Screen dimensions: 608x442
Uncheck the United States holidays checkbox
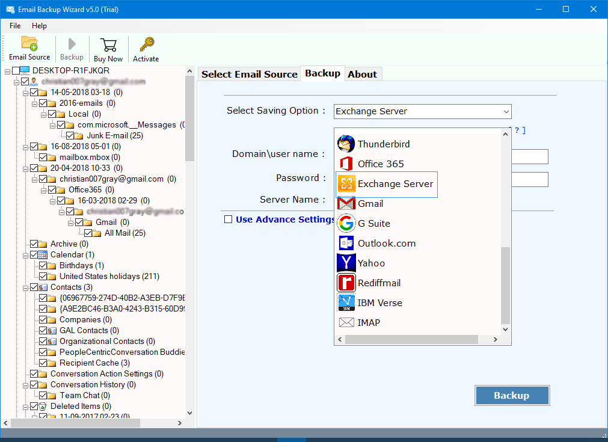coord(43,277)
